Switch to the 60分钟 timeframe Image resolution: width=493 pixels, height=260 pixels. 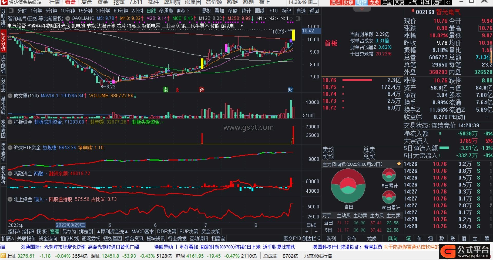tap(121, 11)
